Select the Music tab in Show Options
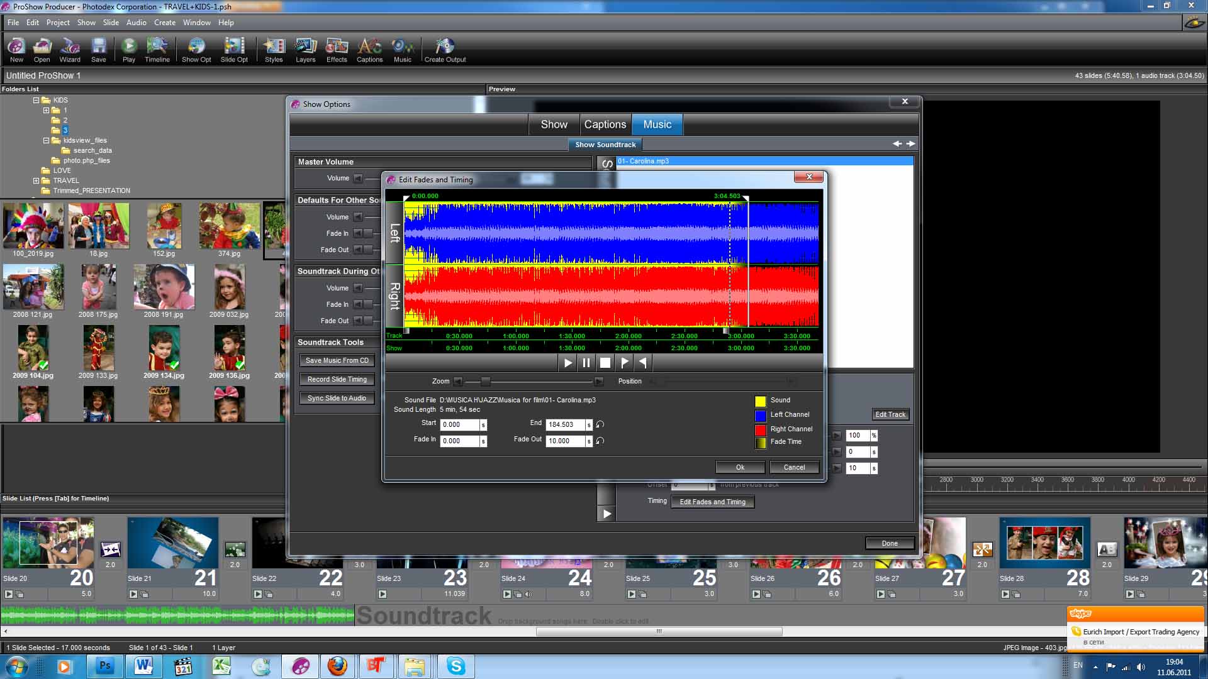The height and width of the screenshot is (679, 1208). point(657,124)
